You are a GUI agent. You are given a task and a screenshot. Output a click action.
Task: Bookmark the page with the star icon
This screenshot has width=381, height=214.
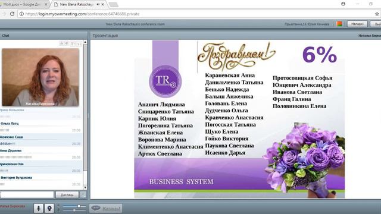377,14
